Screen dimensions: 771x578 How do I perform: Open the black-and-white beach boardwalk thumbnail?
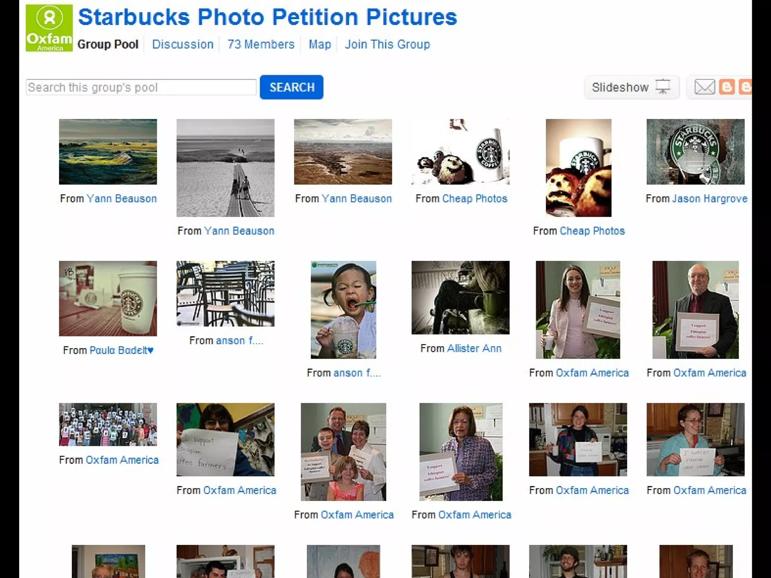tap(225, 168)
